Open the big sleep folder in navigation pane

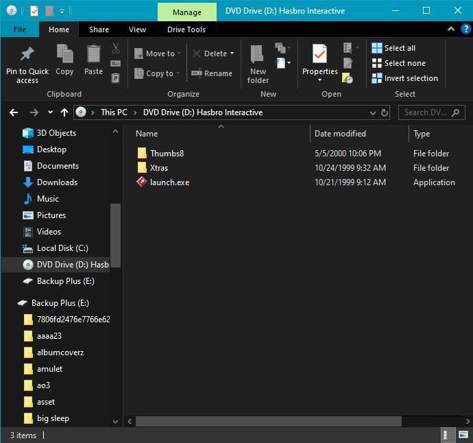pyautogui.click(x=53, y=418)
